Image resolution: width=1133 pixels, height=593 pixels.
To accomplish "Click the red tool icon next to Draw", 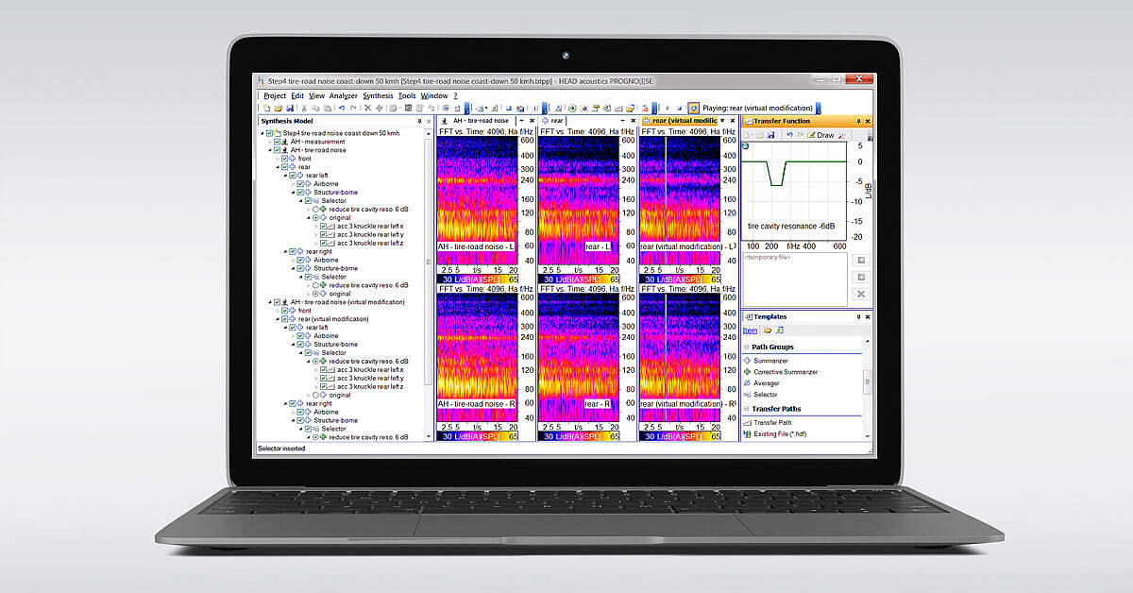I will click(842, 135).
